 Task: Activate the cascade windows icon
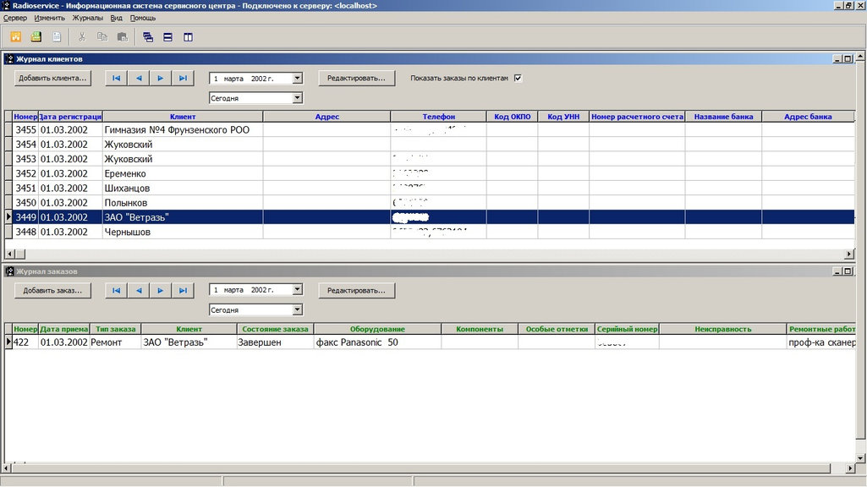[x=146, y=36]
